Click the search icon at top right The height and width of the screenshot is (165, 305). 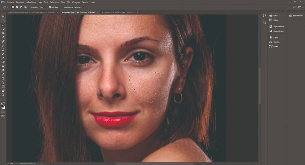(x=294, y=7)
